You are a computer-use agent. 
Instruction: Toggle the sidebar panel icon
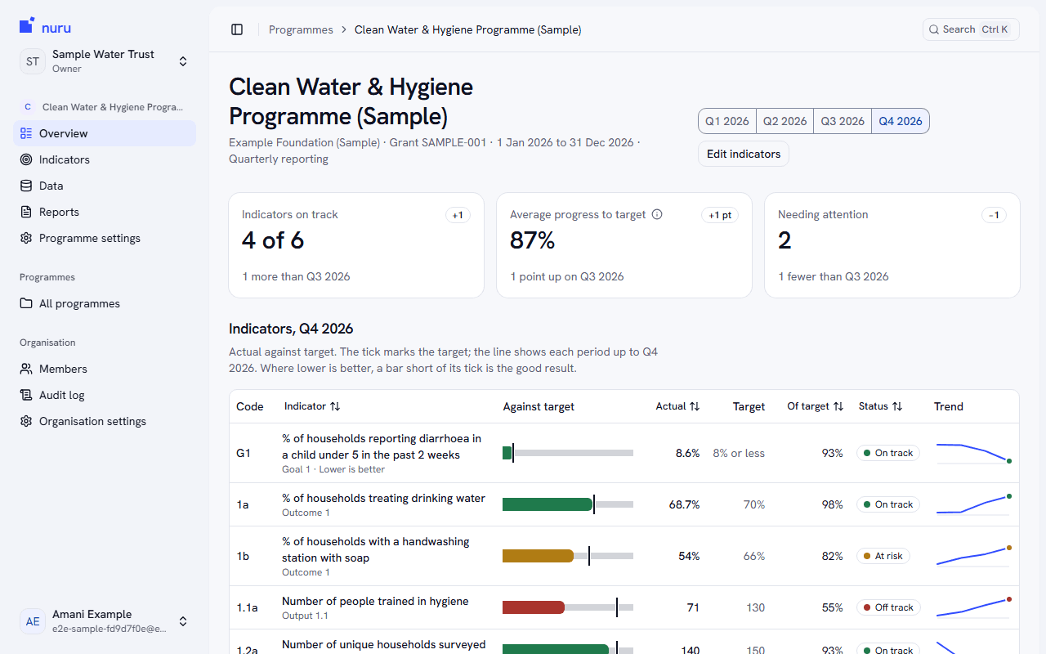[x=237, y=29]
